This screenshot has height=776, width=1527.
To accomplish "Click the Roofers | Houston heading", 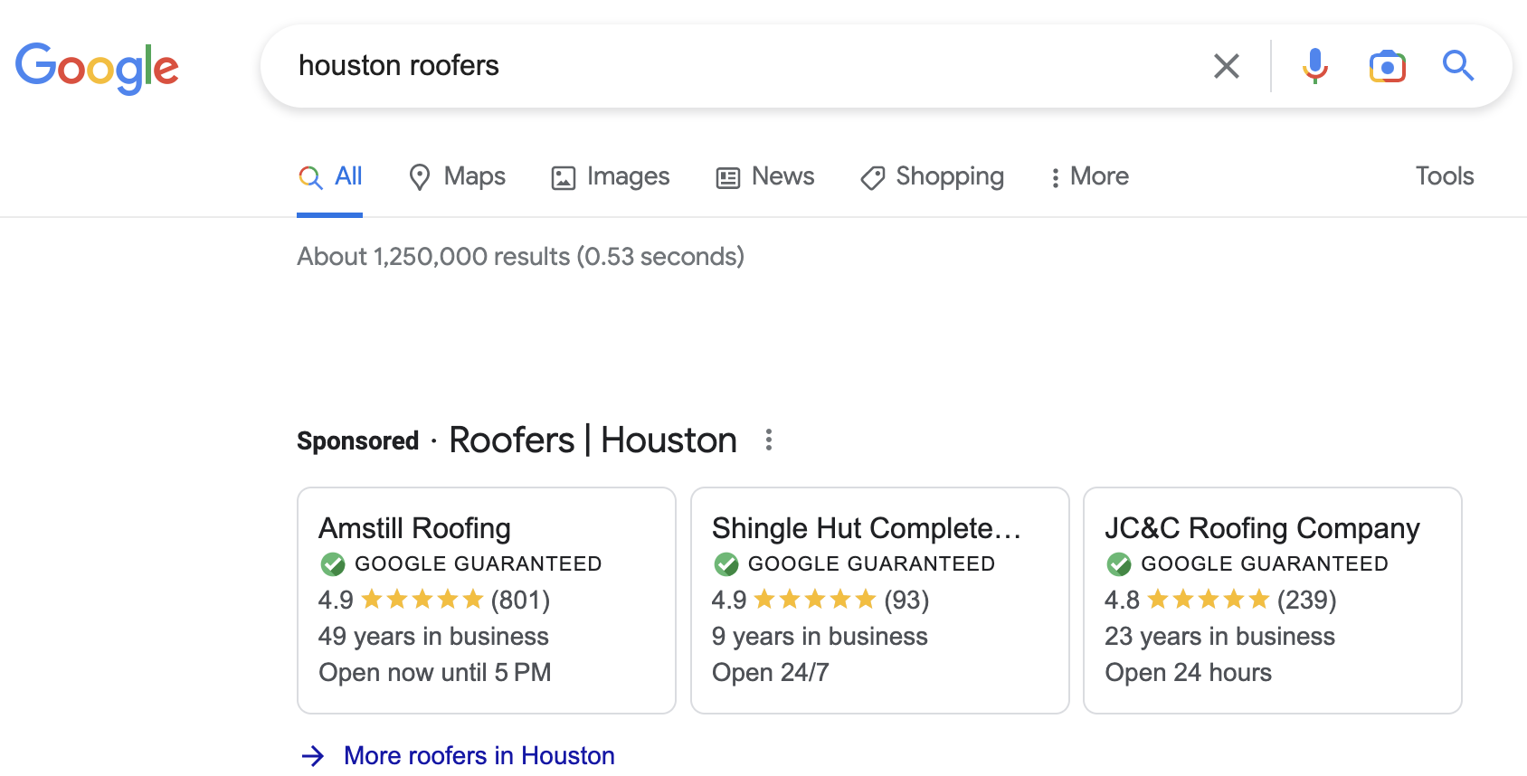I will tap(593, 440).
